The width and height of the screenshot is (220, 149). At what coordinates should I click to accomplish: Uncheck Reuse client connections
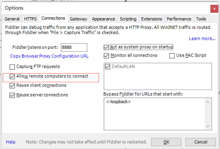click(12, 86)
